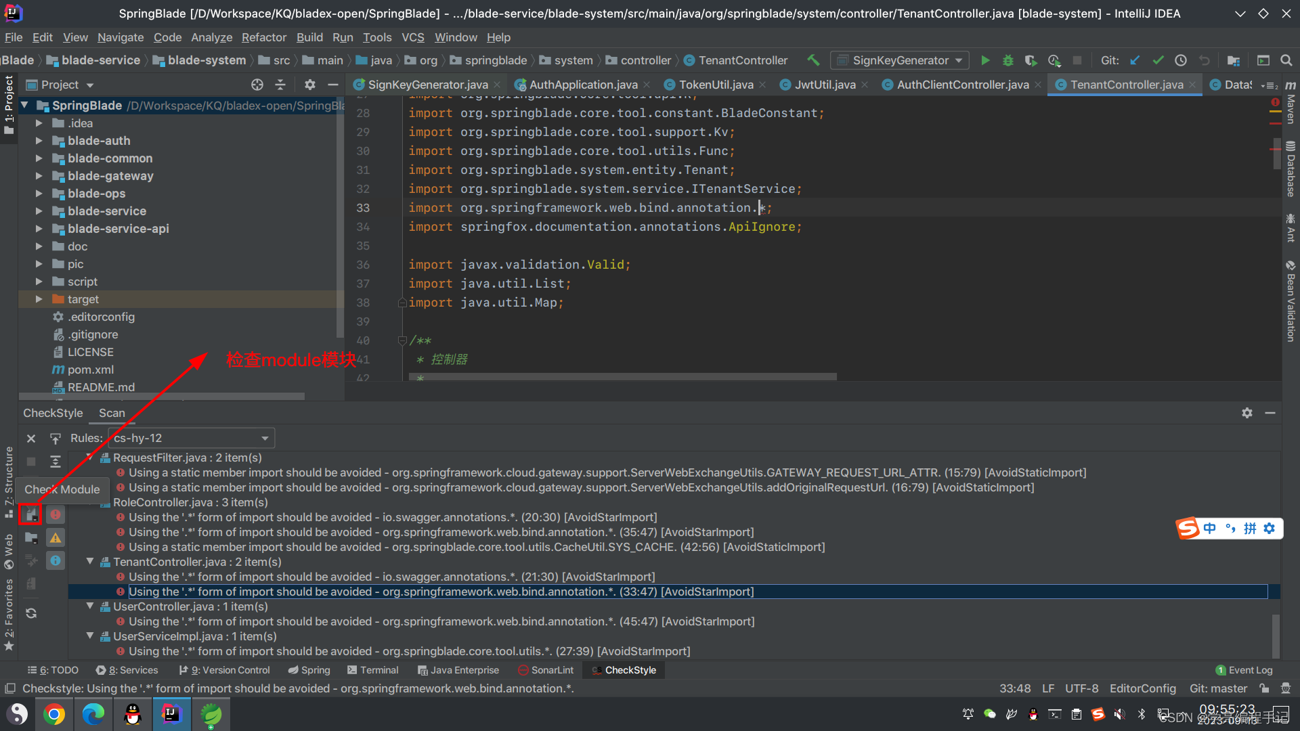This screenshot has height=731, width=1300.
Task: Click expand all results icon in CheckStyle
Action: pos(56,462)
